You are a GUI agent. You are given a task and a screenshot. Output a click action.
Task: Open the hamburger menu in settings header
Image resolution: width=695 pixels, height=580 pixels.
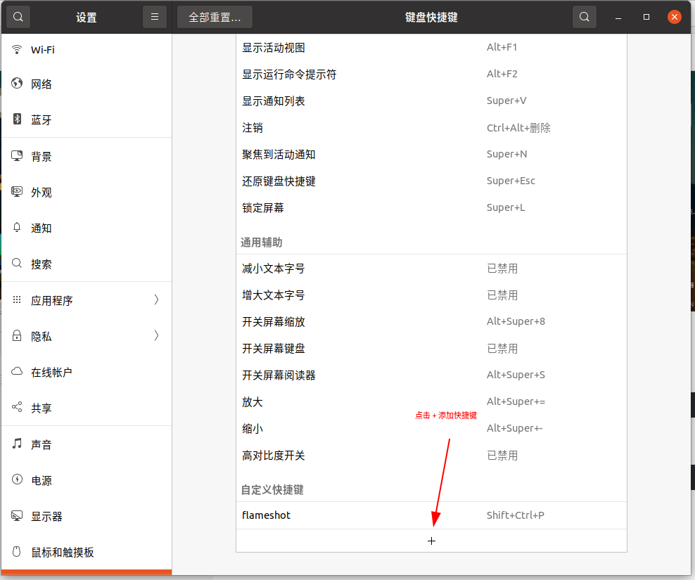click(x=155, y=17)
